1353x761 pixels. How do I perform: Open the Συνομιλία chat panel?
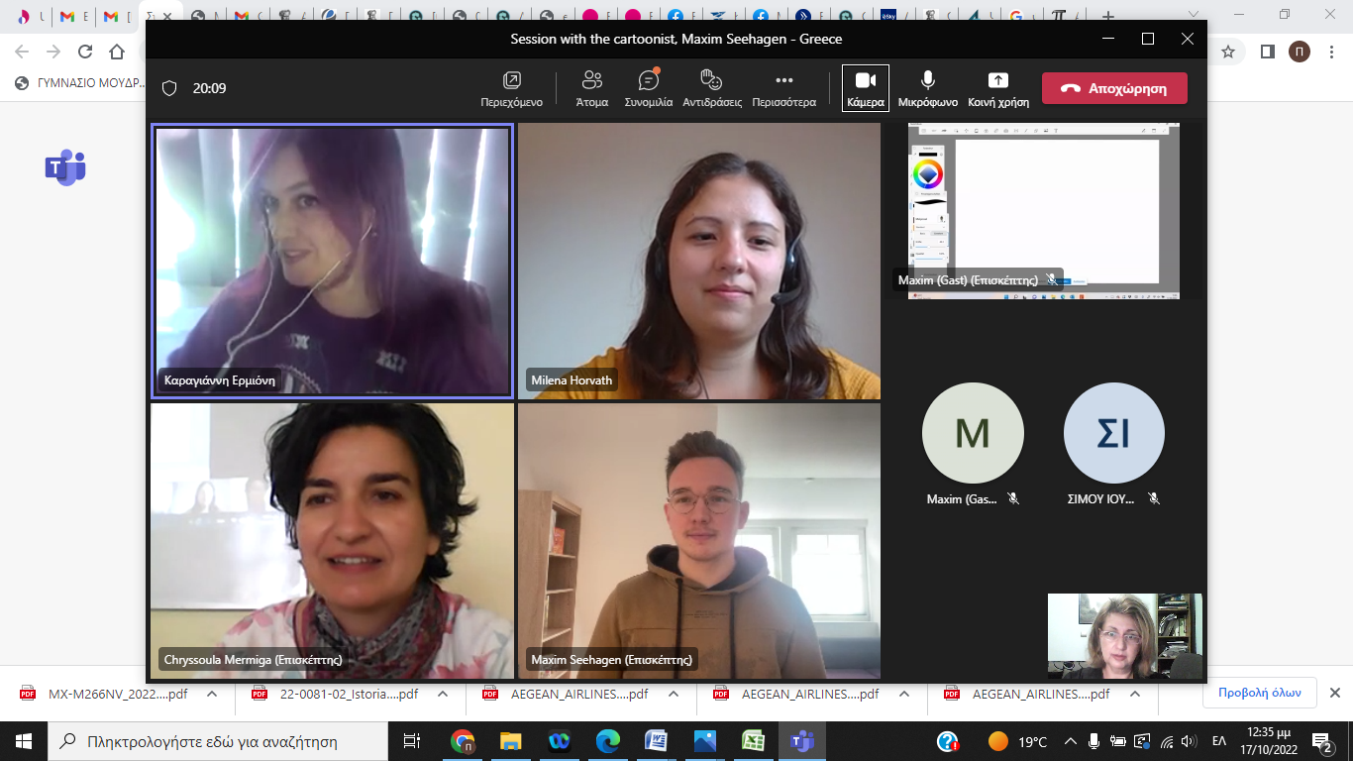point(648,88)
